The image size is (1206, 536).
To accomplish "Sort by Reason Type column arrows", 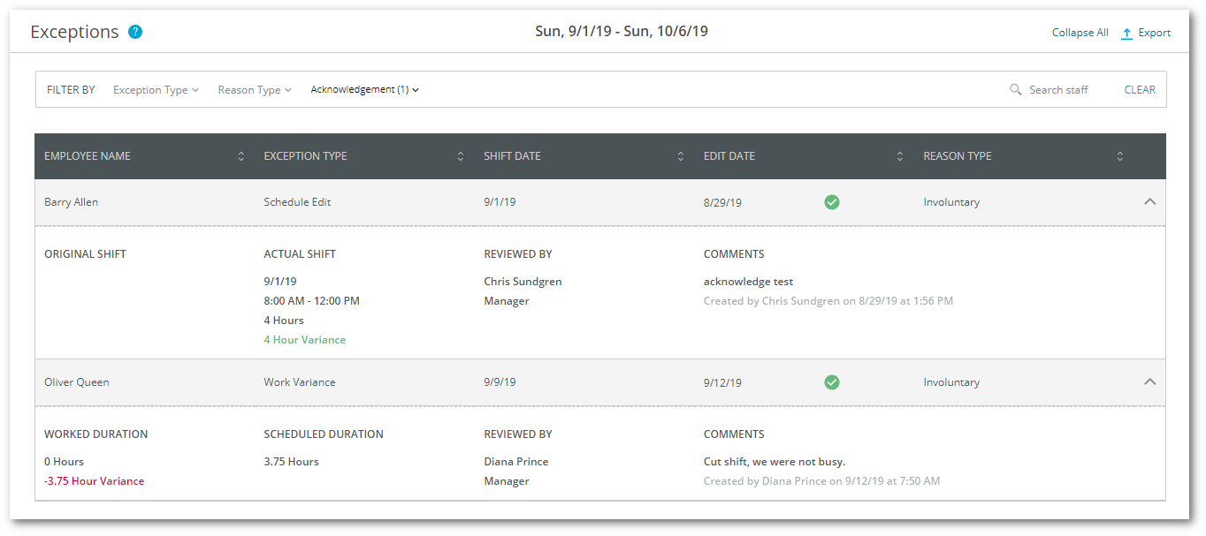I will (x=1119, y=156).
